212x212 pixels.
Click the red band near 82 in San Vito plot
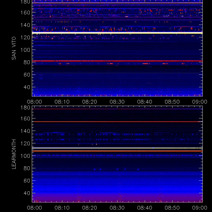117,61
